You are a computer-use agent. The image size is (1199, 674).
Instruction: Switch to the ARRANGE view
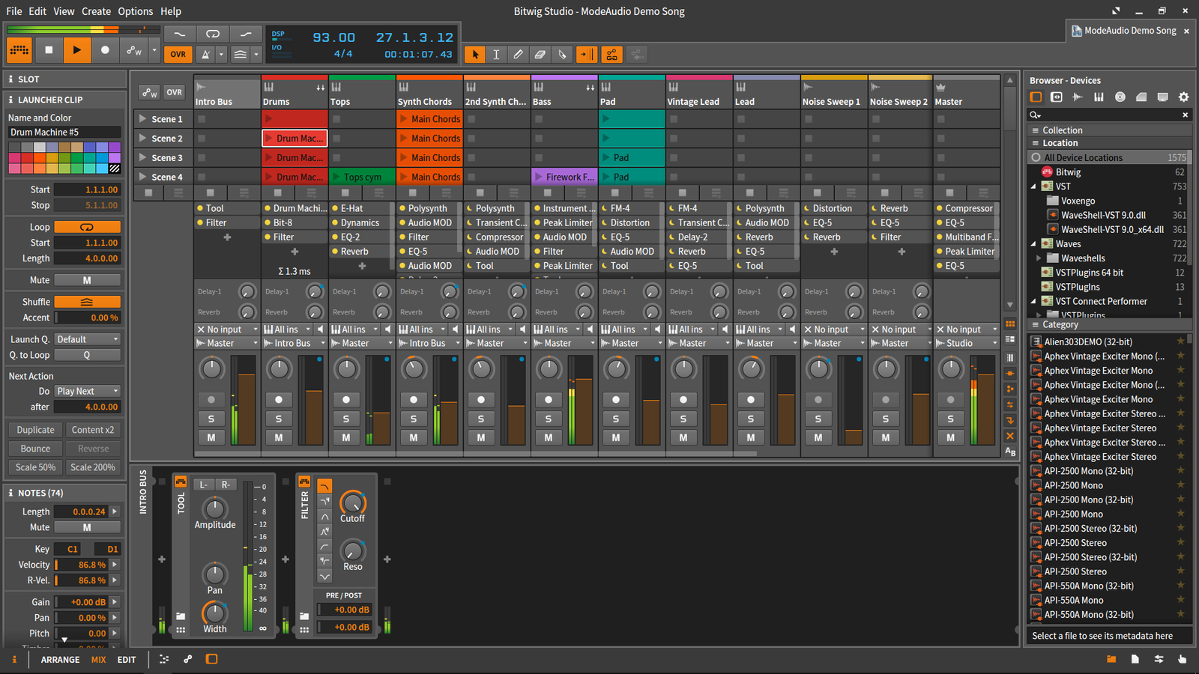[x=60, y=660]
